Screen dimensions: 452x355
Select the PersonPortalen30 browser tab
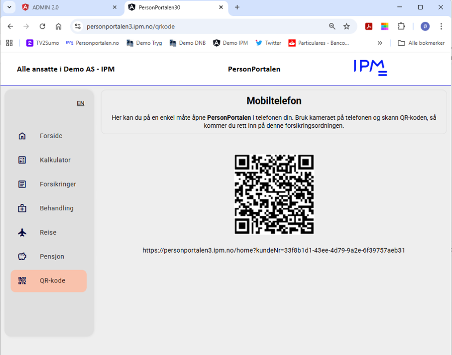(172, 7)
